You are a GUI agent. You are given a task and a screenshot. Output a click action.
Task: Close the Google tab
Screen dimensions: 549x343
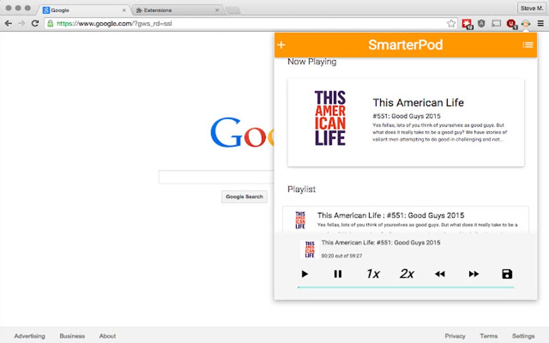click(x=124, y=10)
